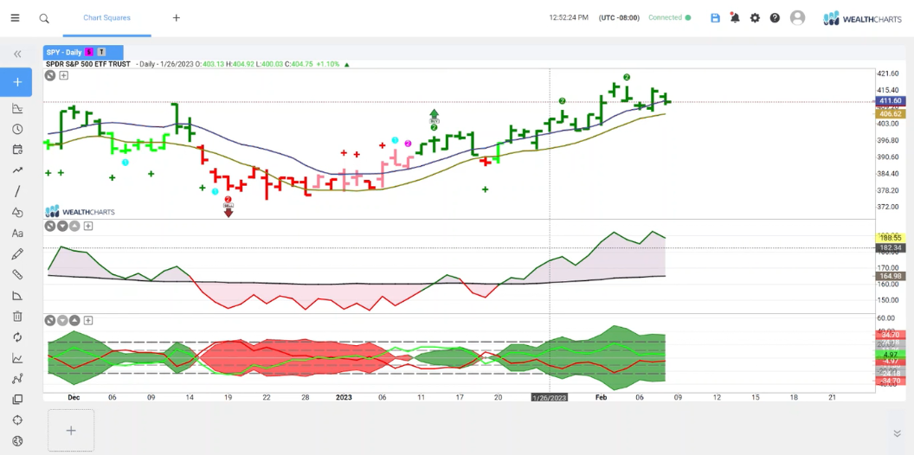This screenshot has height=455, width=914.
Task: Select the straight line drawing tool
Action: (x=17, y=191)
